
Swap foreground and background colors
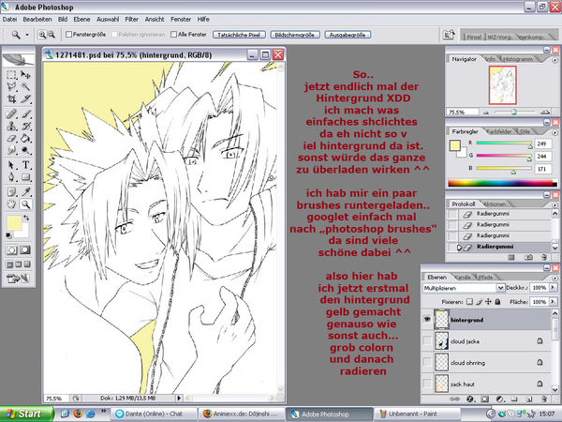pyautogui.click(x=26, y=218)
